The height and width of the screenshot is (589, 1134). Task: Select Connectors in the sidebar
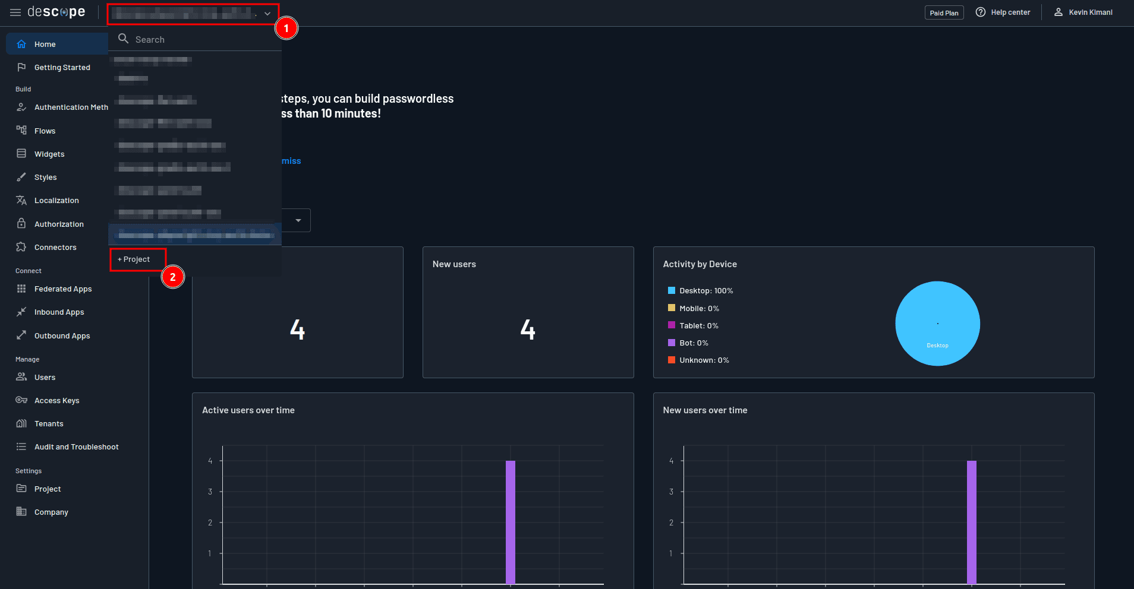point(55,247)
